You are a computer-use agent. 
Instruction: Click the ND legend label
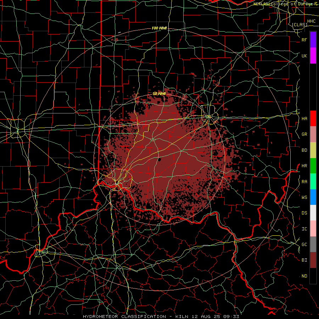click(x=304, y=276)
